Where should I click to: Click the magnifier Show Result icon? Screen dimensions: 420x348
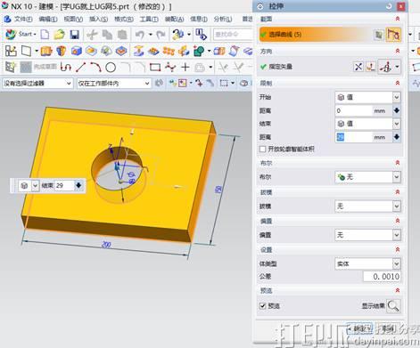pyautogui.click(x=393, y=305)
